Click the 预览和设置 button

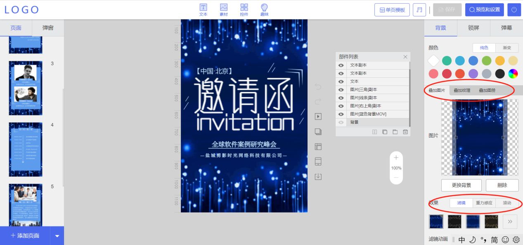[x=485, y=10]
